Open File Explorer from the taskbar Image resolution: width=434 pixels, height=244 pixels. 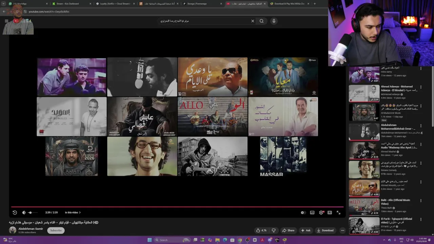point(217,240)
